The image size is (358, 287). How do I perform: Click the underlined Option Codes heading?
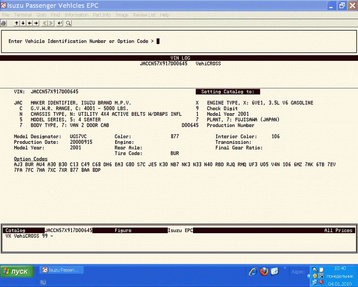click(x=31, y=159)
